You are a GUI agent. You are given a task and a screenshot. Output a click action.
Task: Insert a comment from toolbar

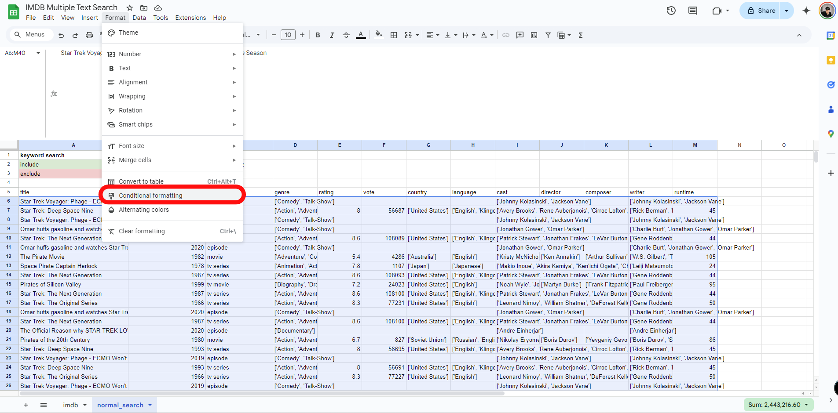click(520, 35)
